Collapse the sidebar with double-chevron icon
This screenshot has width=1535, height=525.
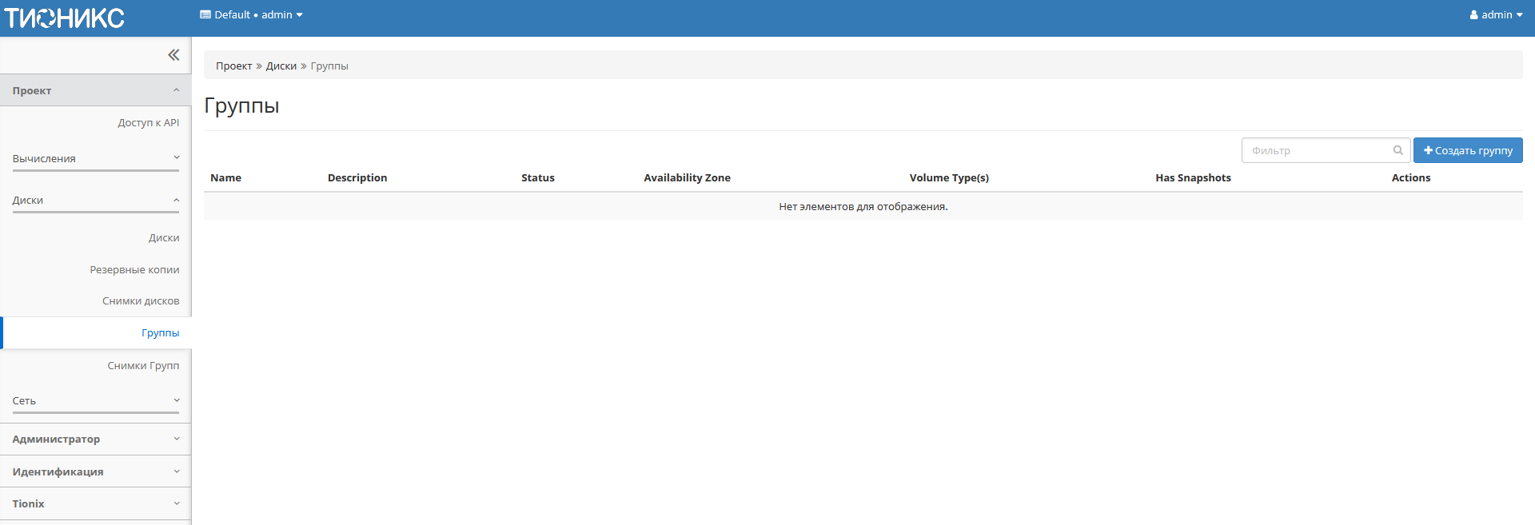tap(173, 55)
